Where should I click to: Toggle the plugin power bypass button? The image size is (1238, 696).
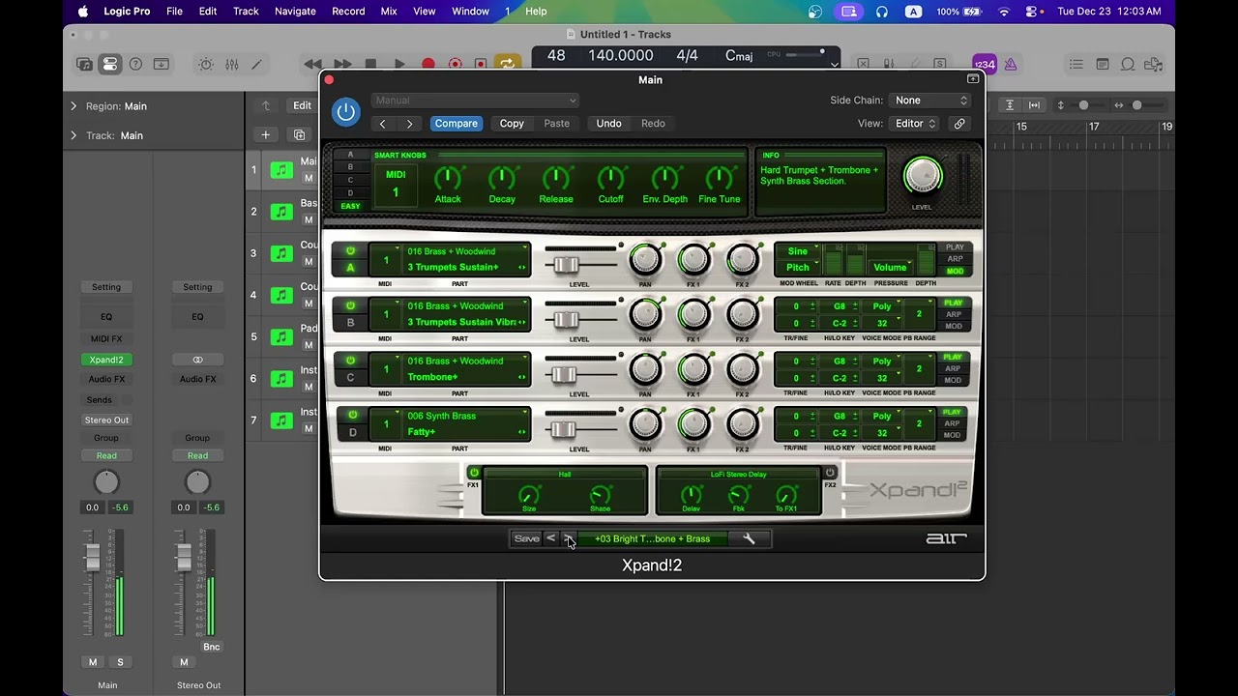point(345,111)
